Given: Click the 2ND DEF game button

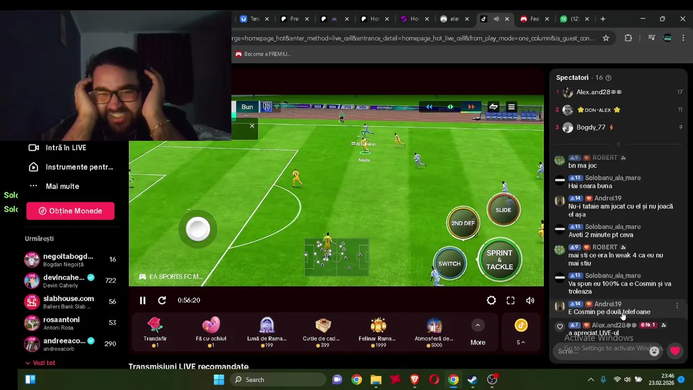Looking at the screenshot, I should (463, 223).
